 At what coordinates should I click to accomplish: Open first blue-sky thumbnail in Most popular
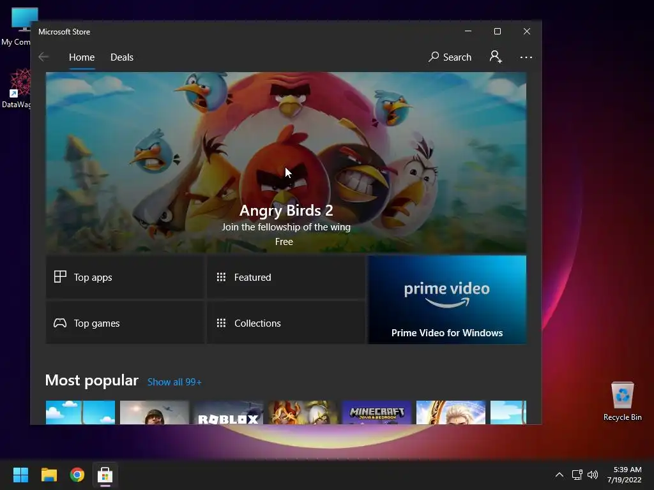click(x=80, y=413)
